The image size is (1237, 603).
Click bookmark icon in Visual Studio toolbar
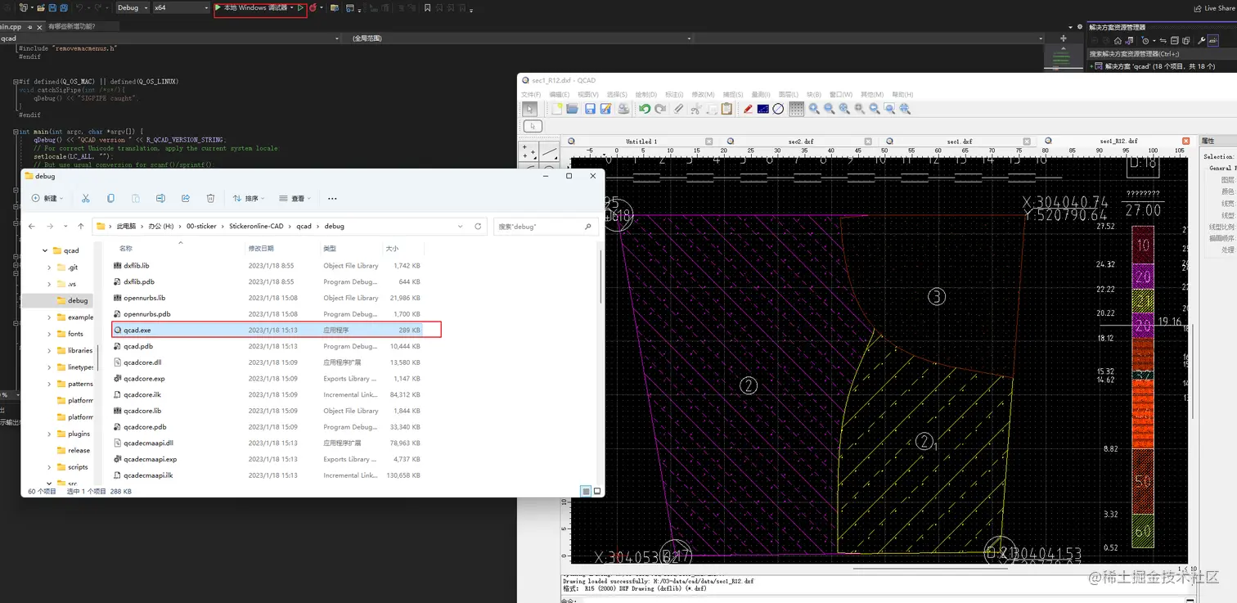427,7
